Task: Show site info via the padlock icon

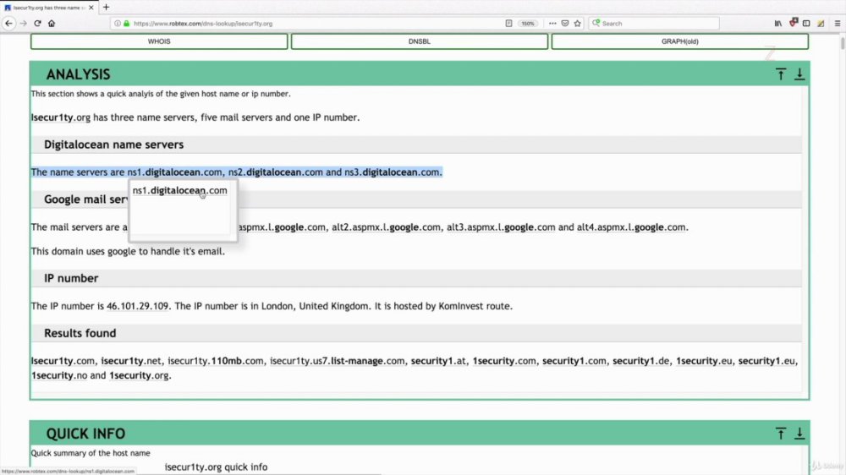Action: click(x=127, y=23)
